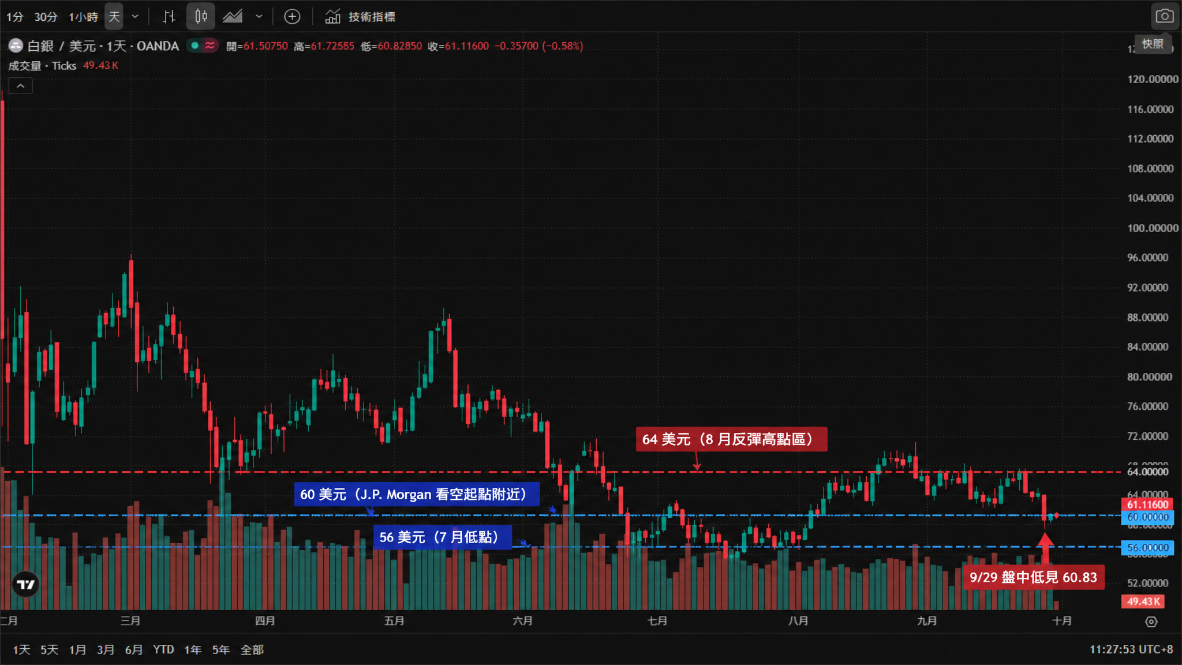The image size is (1182, 665).
Task: Click the 11:27:53 UTC+8 timezone clock
Action: pos(1131,649)
